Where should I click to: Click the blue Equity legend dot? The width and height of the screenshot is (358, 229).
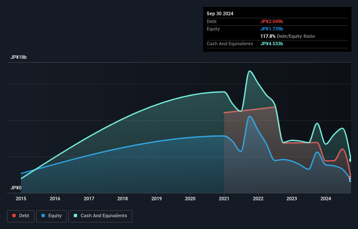43,216
